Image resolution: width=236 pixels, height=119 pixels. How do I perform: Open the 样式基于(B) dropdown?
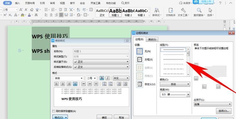coord(101,62)
